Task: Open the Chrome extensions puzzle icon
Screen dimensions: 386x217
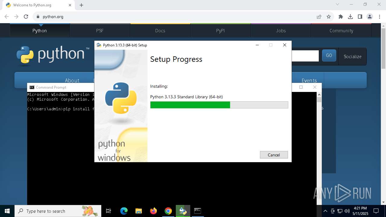Action: click(341, 17)
